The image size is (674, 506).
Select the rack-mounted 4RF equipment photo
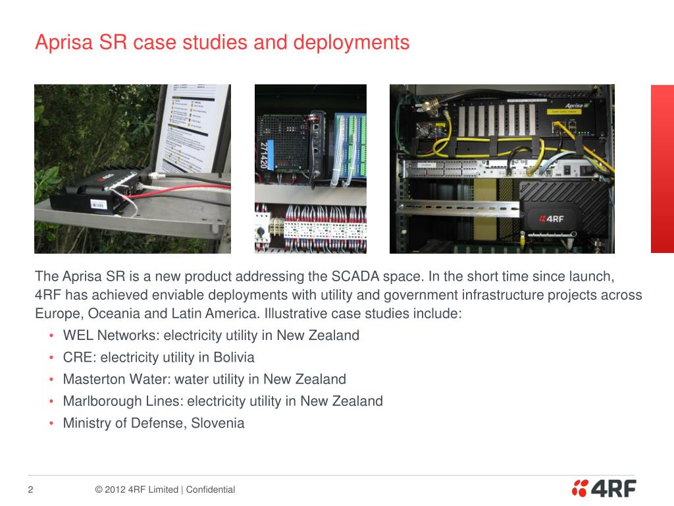(502, 169)
